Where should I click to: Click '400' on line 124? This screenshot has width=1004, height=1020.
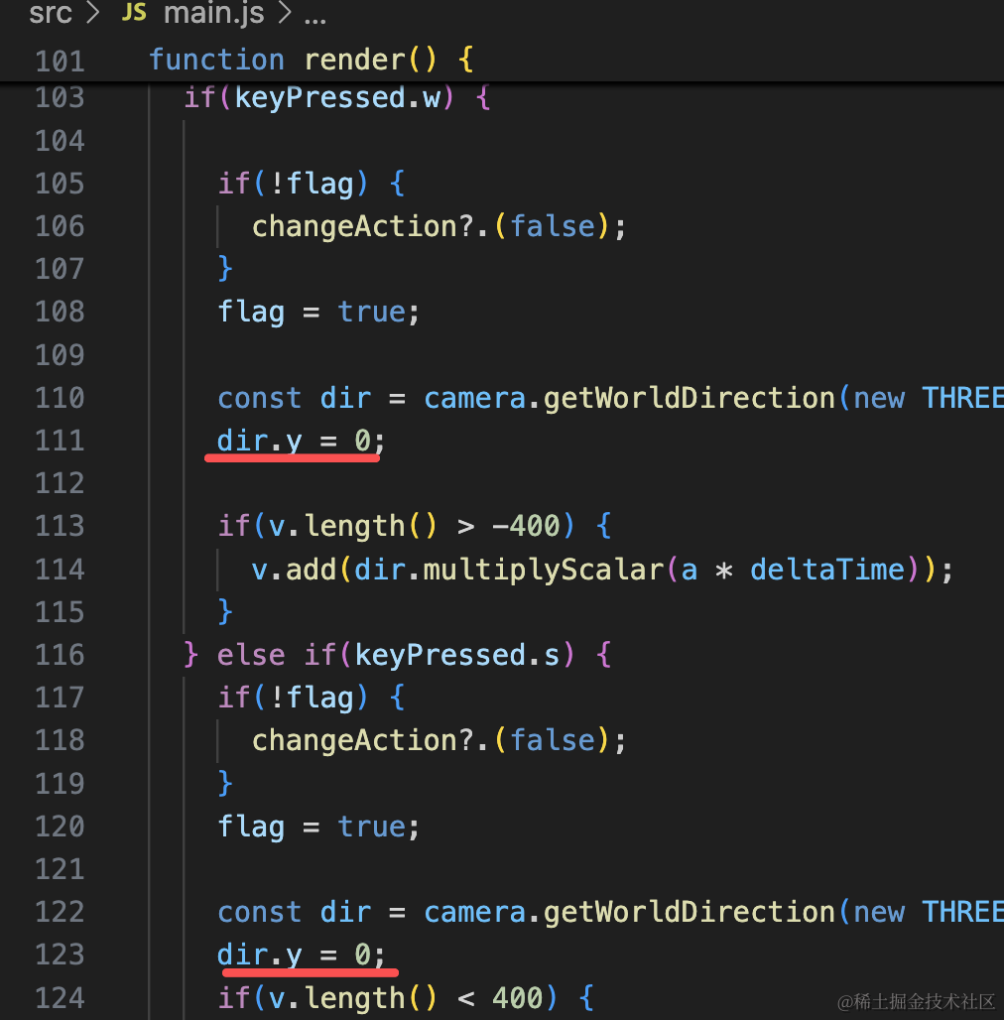click(517, 997)
